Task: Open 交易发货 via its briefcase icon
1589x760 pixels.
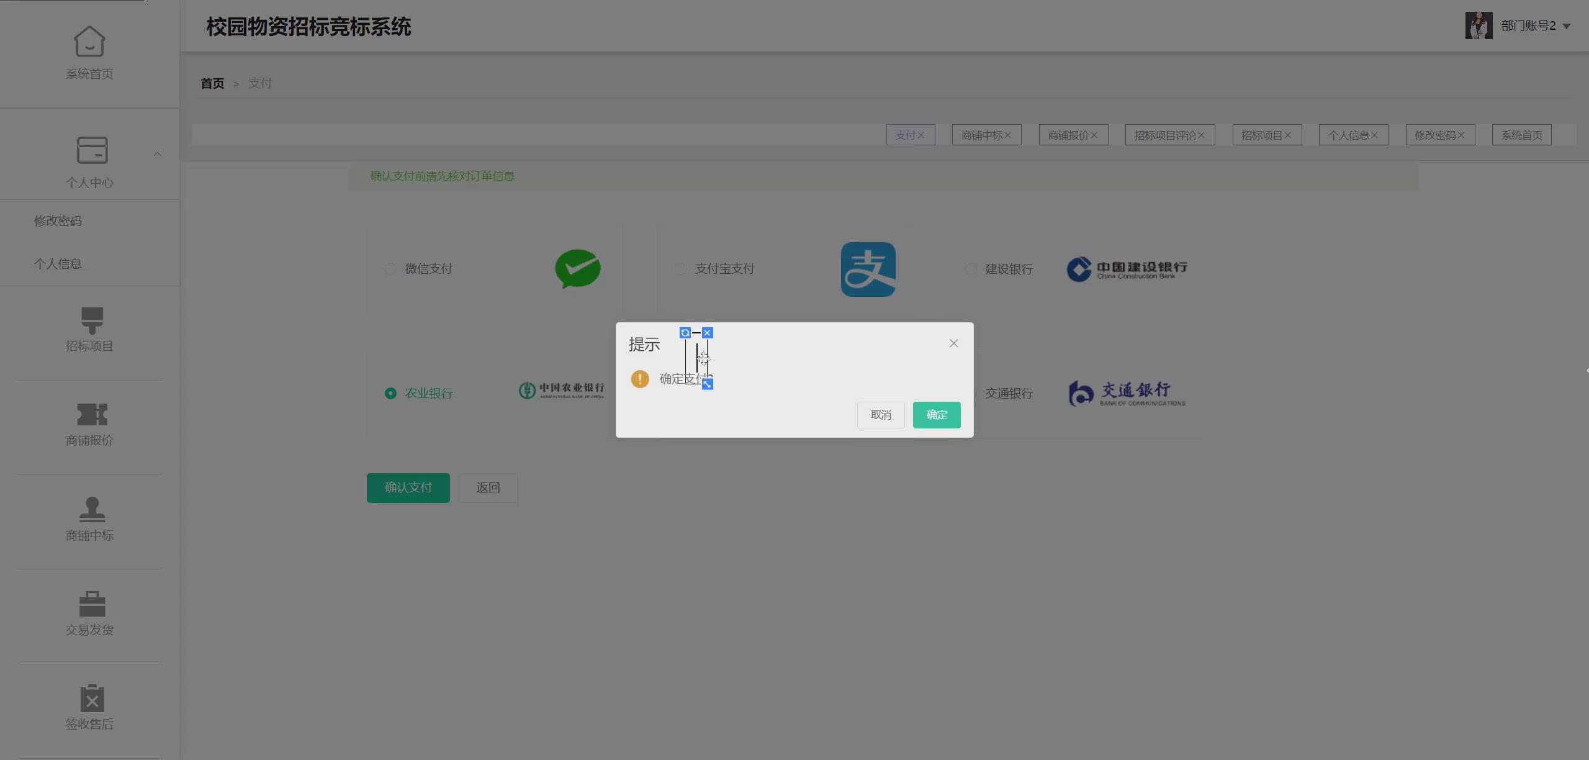Action: pos(91,604)
